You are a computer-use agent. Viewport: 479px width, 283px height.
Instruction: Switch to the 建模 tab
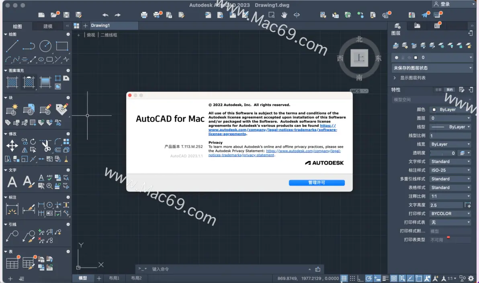(48, 26)
